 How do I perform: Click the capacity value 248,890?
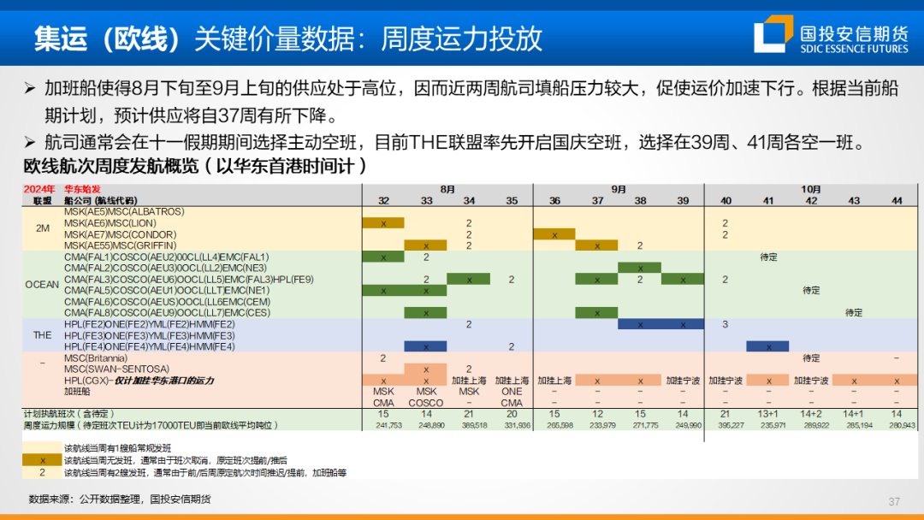pyautogui.click(x=431, y=425)
